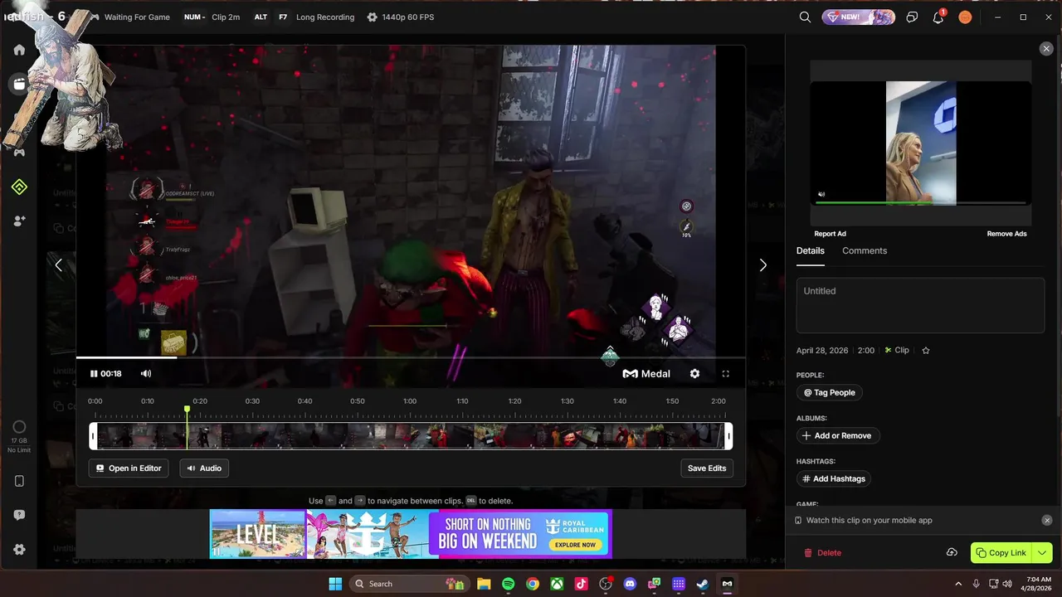Image resolution: width=1062 pixels, height=597 pixels.
Task: Open Spotify from taskbar
Action: [508, 584]
